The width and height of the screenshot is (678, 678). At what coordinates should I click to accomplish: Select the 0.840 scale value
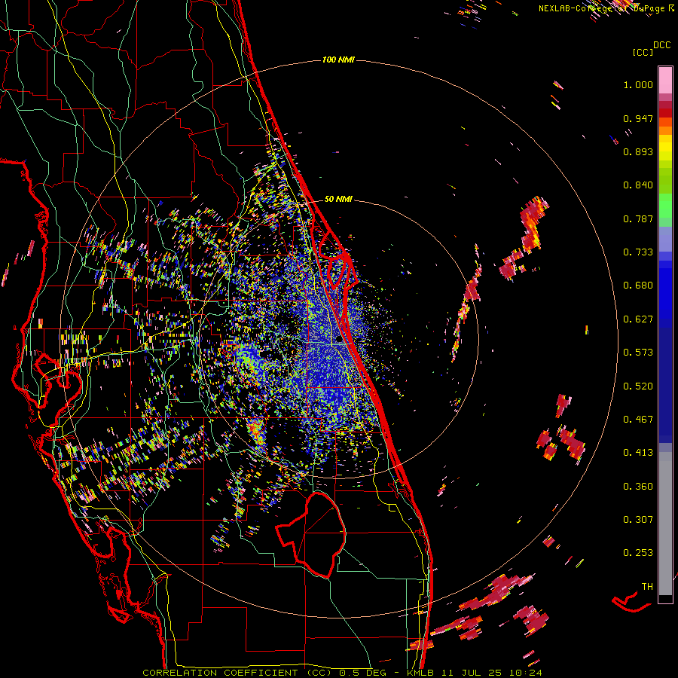pos(638,185)
